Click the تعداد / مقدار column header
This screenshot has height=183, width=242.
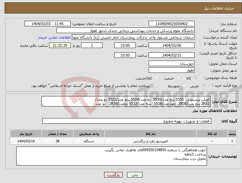click(57, 134)
